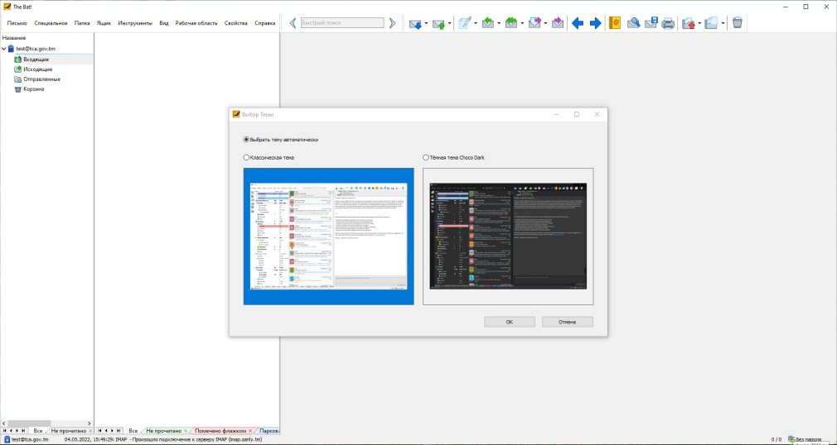Click the Print message printer icon
This screenshot has width=837, height=445.
click(668, 23)
